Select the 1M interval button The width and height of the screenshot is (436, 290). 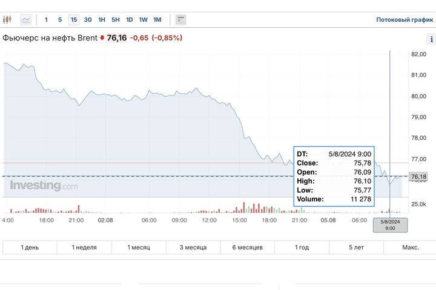pos(157,19)
